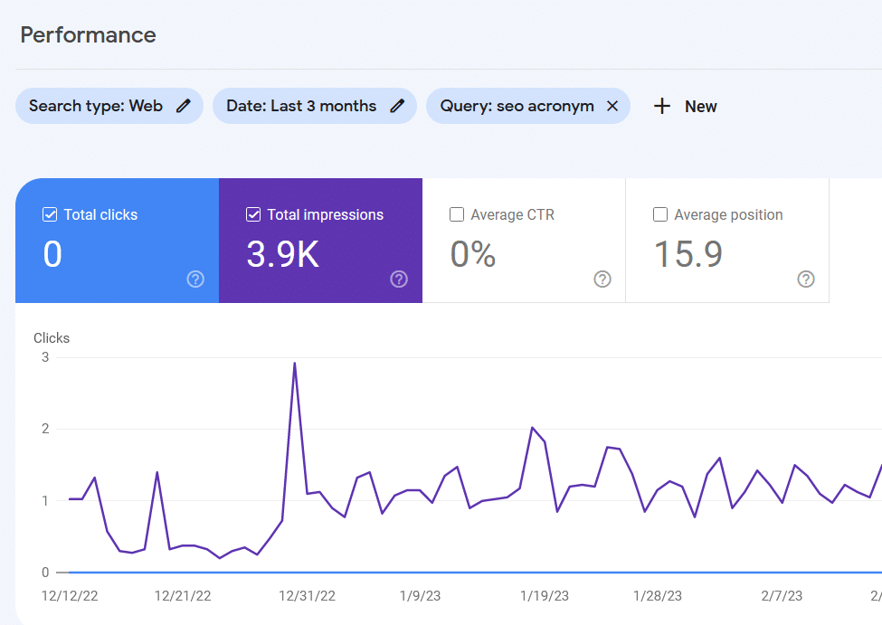Enable the Average CTR checkbox

point(457,215)
